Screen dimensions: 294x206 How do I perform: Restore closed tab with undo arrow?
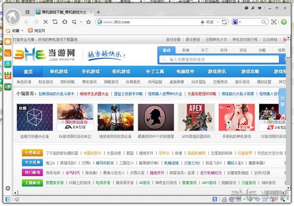(74, 22)
